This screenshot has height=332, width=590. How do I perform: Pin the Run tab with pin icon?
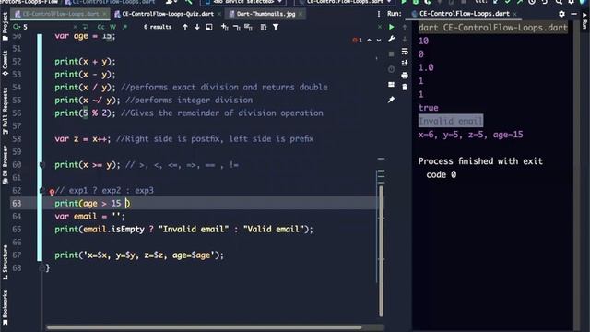(x=391, y=100)
